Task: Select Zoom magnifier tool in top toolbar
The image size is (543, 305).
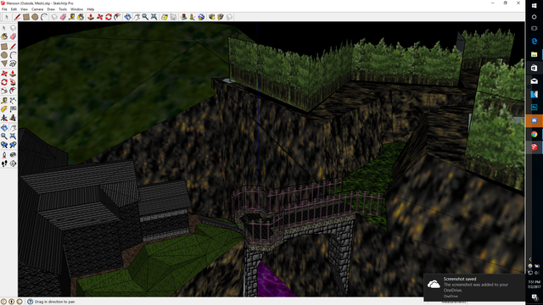Action: (145, 17)
